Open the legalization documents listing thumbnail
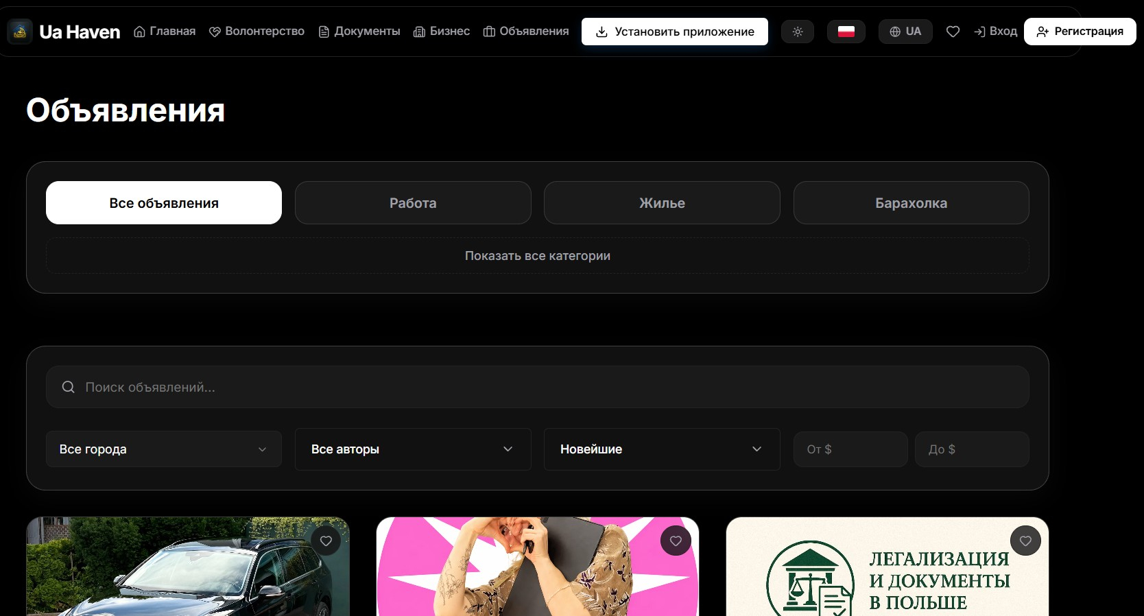Image resolution: width=1144 pixels, height=616 pixels. (x=887, y=567)
